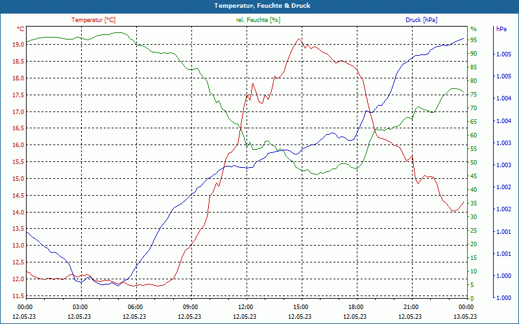Click the "16,0" temperature axis value
519x324 pixels.
pyautogui.click(x=18, y=145)
